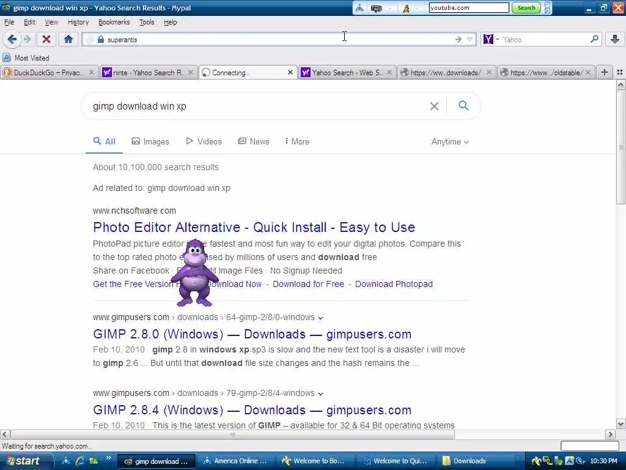Click the purple BonziBuddy gorilla character
This screenshot has height=470, width=626.
(194, 273)
